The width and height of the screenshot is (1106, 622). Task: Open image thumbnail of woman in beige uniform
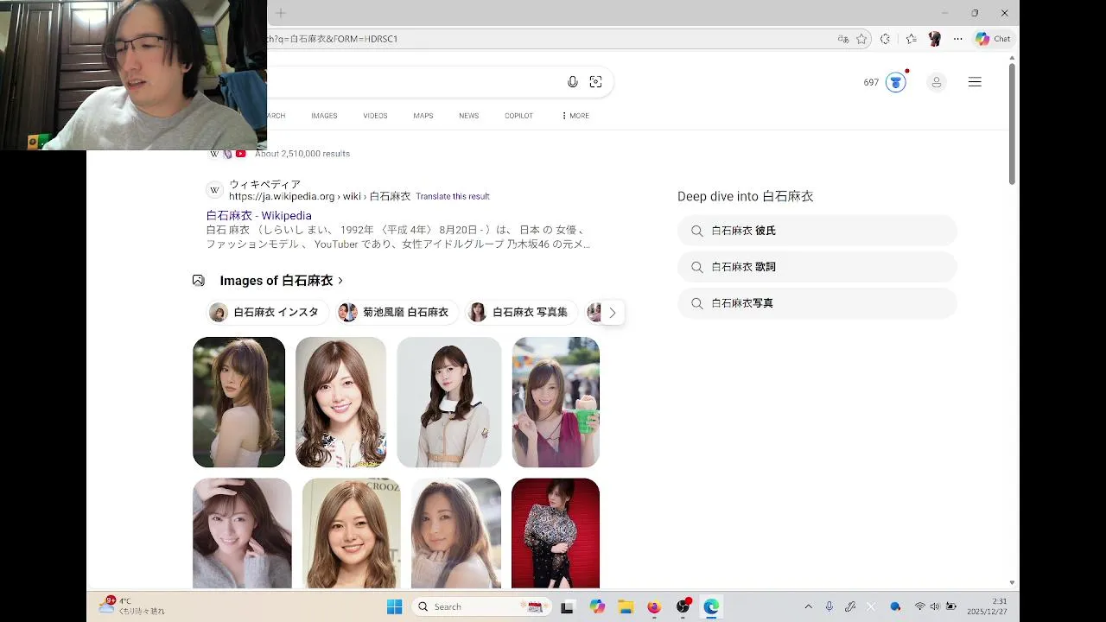pyautogui.click(x=449, y=403)
